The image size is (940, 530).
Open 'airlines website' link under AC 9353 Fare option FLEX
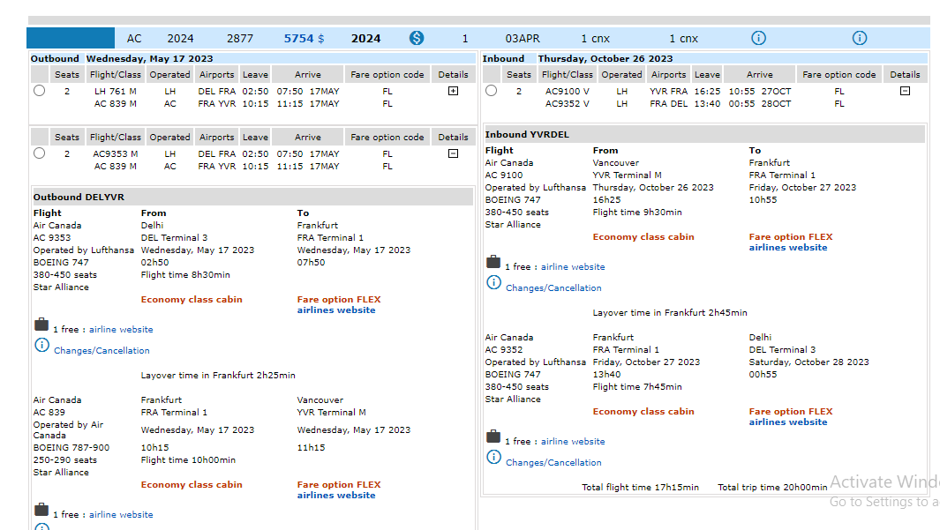tap(335, 310)
